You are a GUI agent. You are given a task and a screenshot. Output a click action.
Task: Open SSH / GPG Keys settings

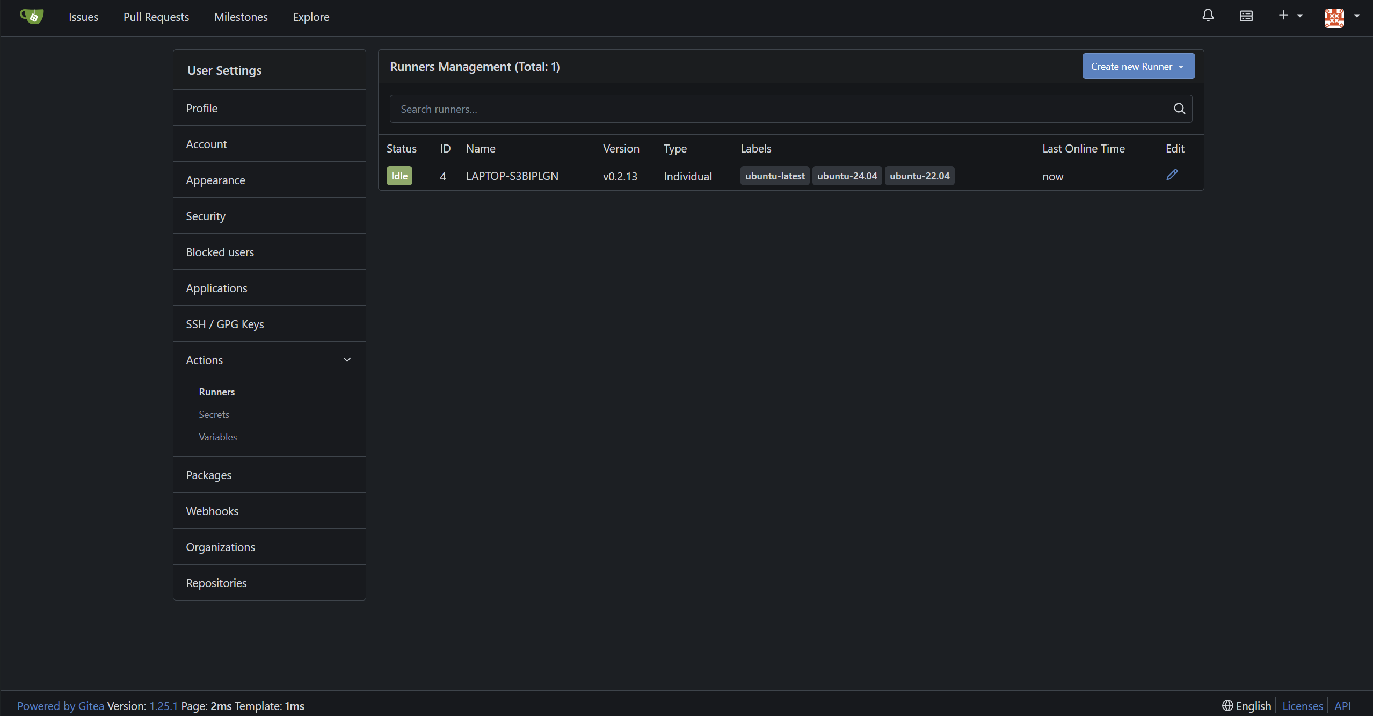click(224, 324)
